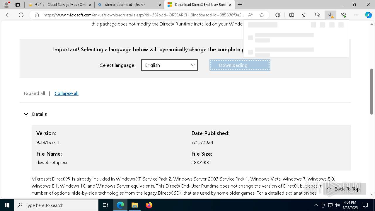Click the Downloading button
This screenshot has height=211, width=375.
click(x=240, y=65)
